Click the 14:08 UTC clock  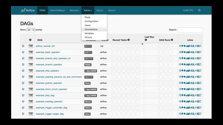(x=188, y=10)
